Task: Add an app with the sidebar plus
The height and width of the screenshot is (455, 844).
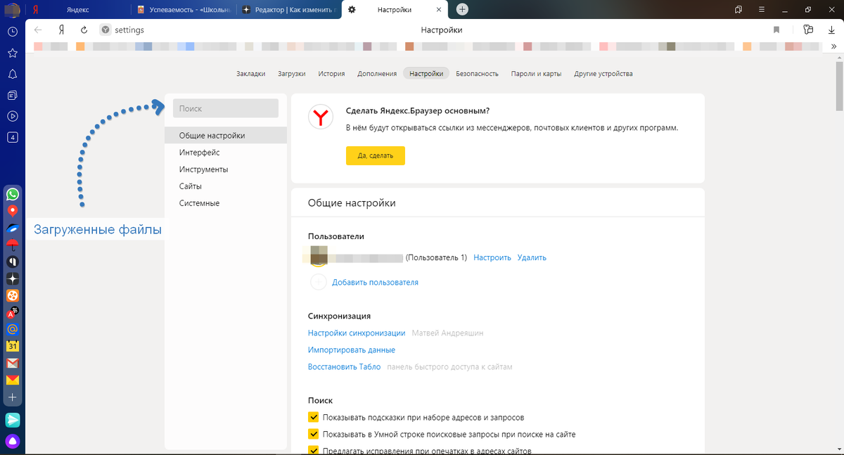Action: pyautogui.click(x=13, y=397)
